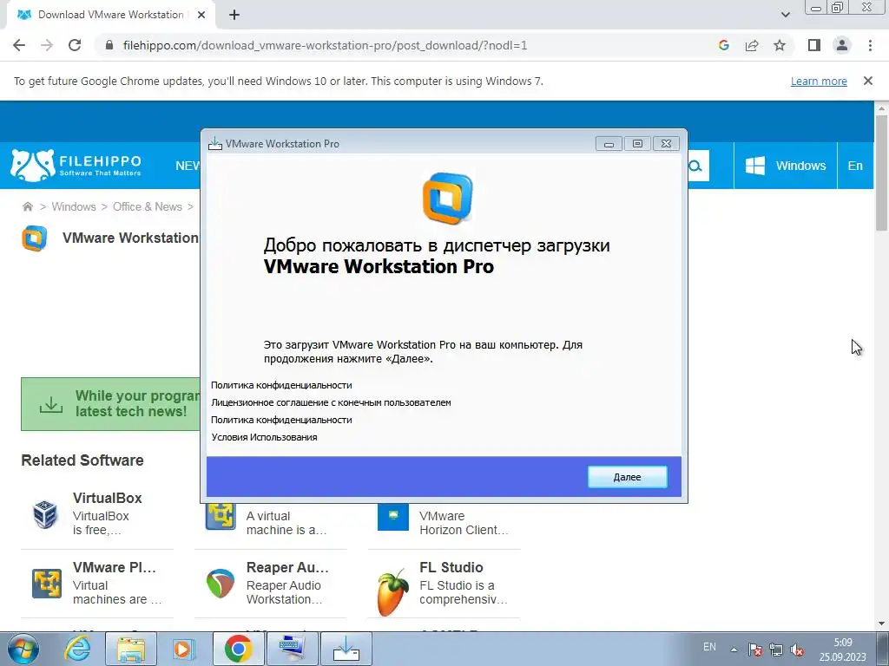Click the VMware Horizon Client icon
Screen dimensions: 889x666
(x=393, y=517)
